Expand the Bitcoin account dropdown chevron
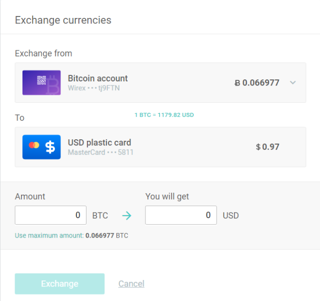 [x=293, y=83]
